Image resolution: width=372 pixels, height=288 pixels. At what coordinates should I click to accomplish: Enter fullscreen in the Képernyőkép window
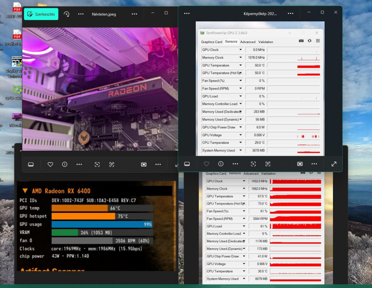pyautogui.click(x=334, y=164)
